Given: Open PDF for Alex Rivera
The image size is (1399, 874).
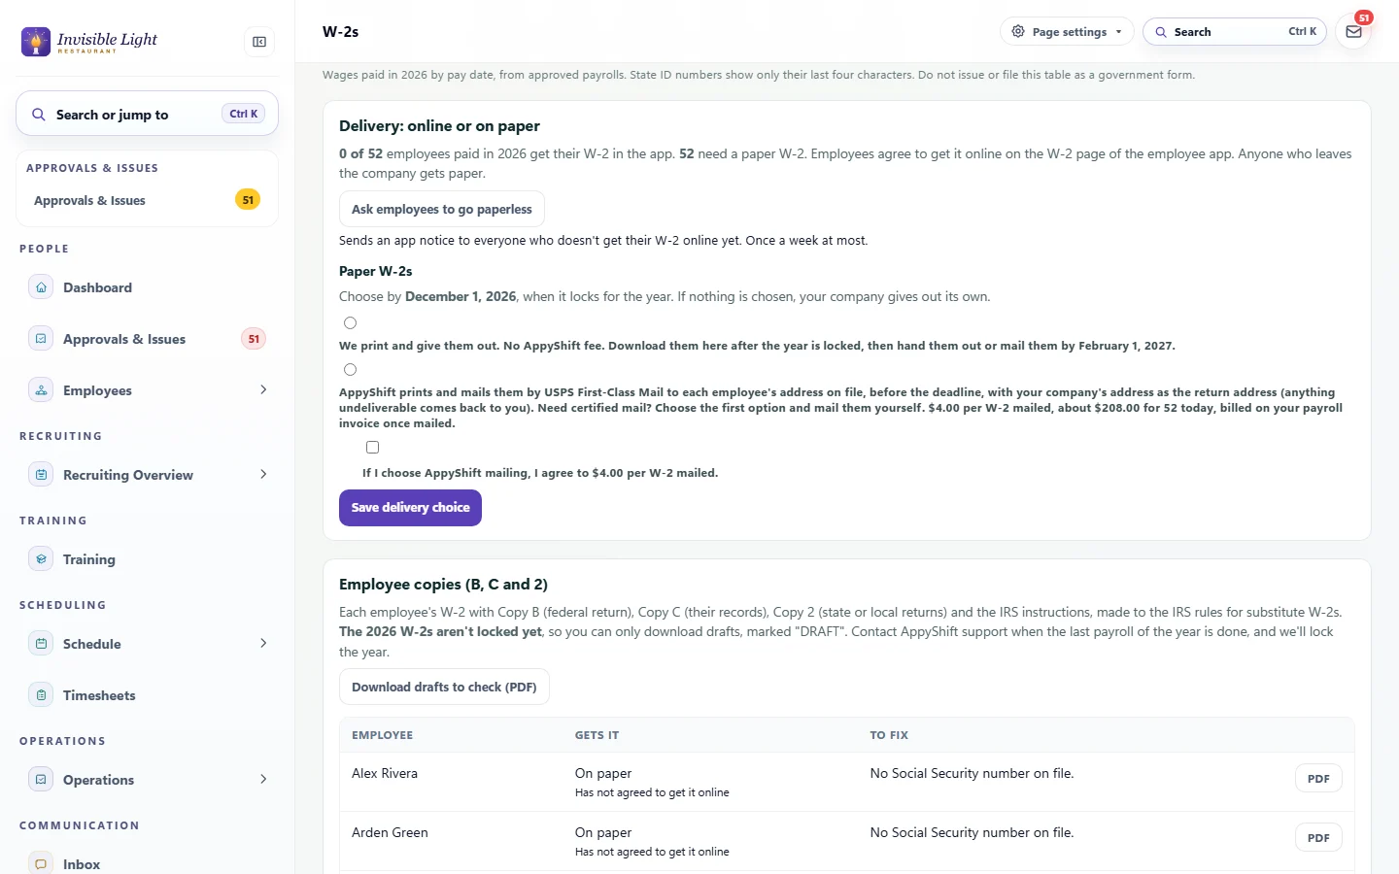Looking at the screenshot, I should (x=1318, y=779).
